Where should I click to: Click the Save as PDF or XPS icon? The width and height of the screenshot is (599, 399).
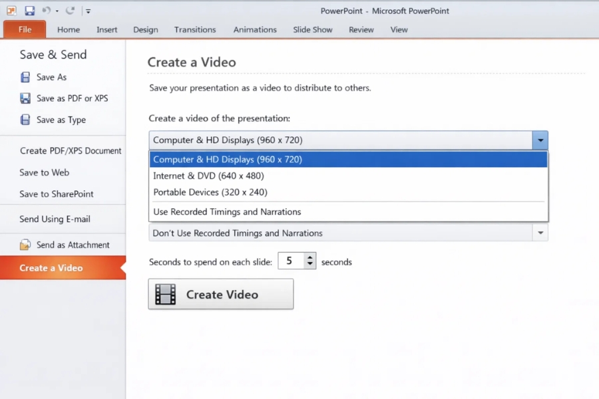tap(25, 98)
